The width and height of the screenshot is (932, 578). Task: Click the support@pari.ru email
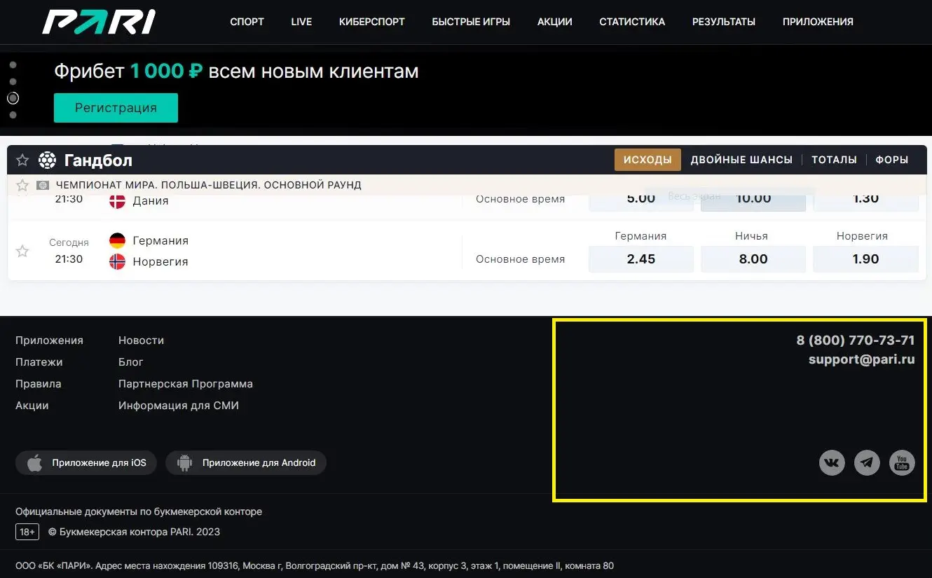click(862, 360)
